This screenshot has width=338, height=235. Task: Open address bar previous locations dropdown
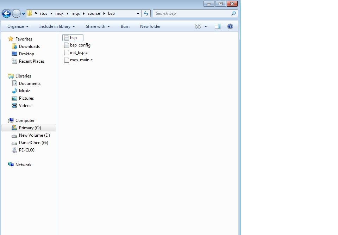coord(138,14)
